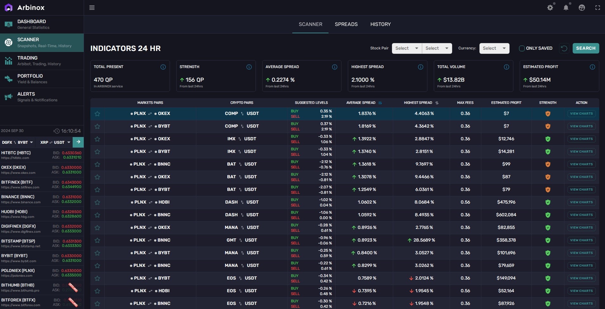This screenshot has height=309, width=605.
Task: View charts for PLNX OKEX COMP row
Action: pyautogui.click(x=581, y=114)
